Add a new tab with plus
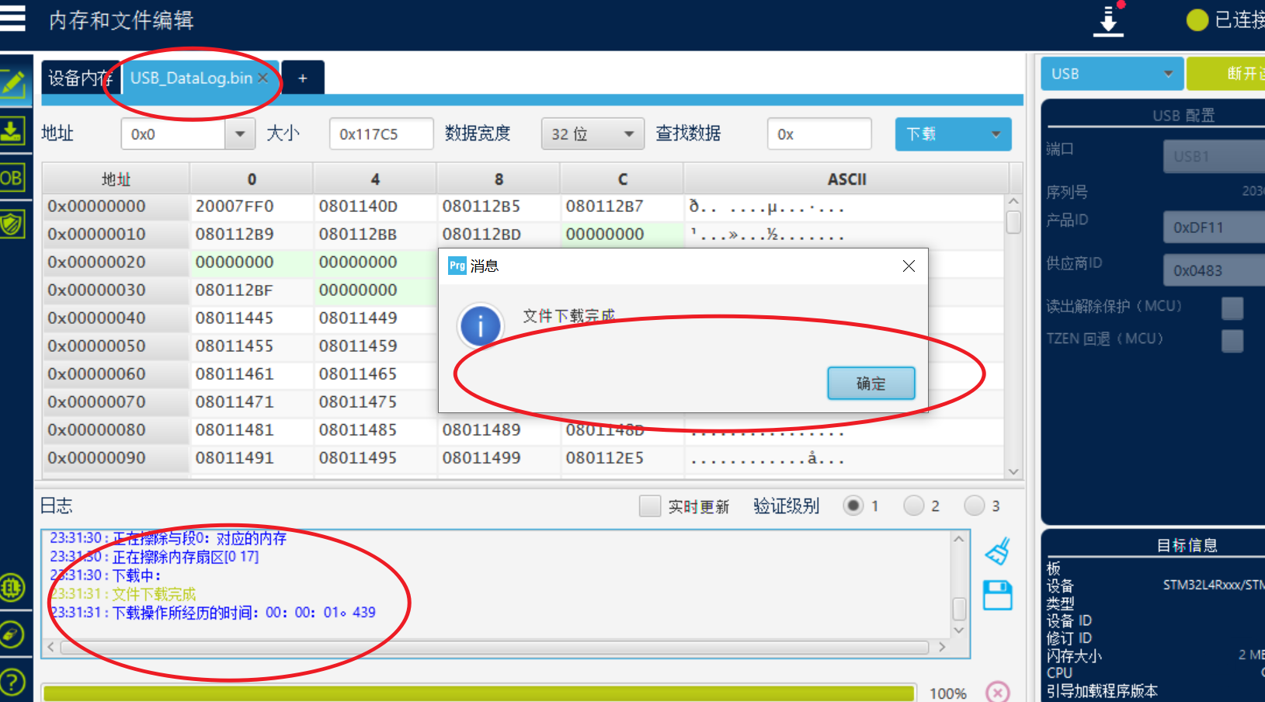Screen dimensions: 1265x702 point(303,78)
